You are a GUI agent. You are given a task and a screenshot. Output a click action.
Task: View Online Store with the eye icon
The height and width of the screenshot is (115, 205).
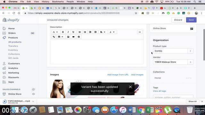(x=33, y=94)
